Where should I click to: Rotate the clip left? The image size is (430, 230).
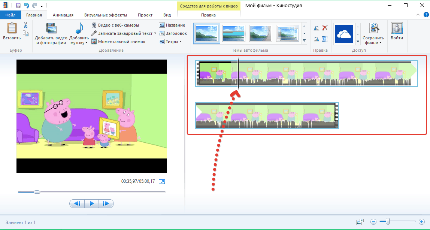[317, 28]
